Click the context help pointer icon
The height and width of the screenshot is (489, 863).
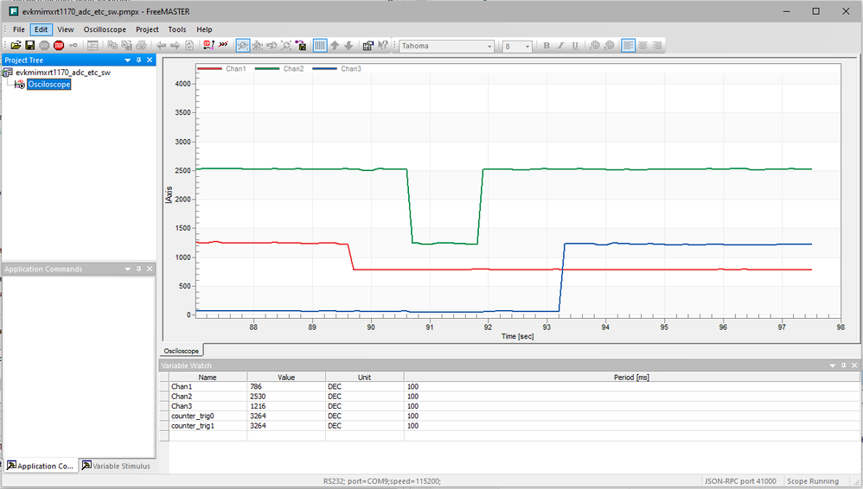click(383, 46)
